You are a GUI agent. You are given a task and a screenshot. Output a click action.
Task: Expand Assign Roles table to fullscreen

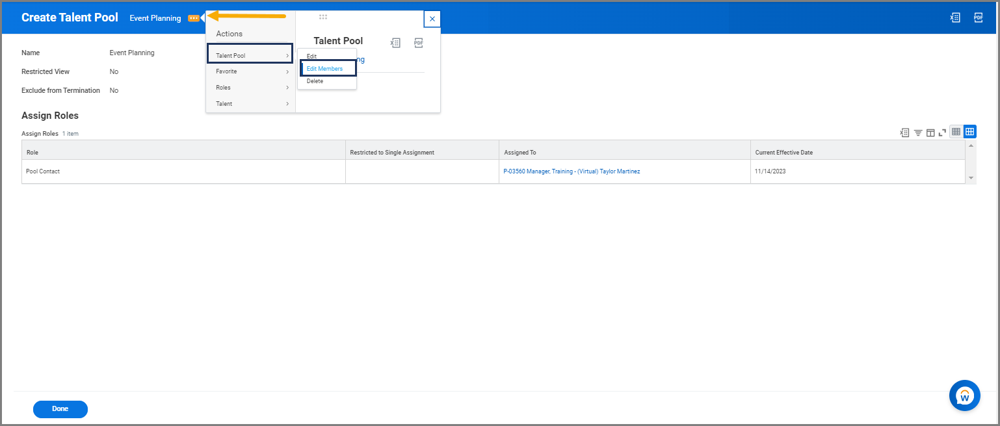tap(942, 132)
